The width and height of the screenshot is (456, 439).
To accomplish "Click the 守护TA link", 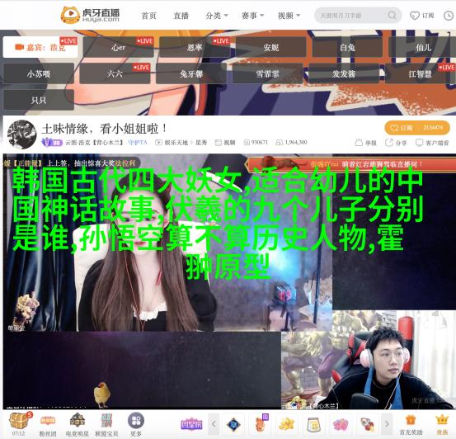I will click(x=138, y=143).
